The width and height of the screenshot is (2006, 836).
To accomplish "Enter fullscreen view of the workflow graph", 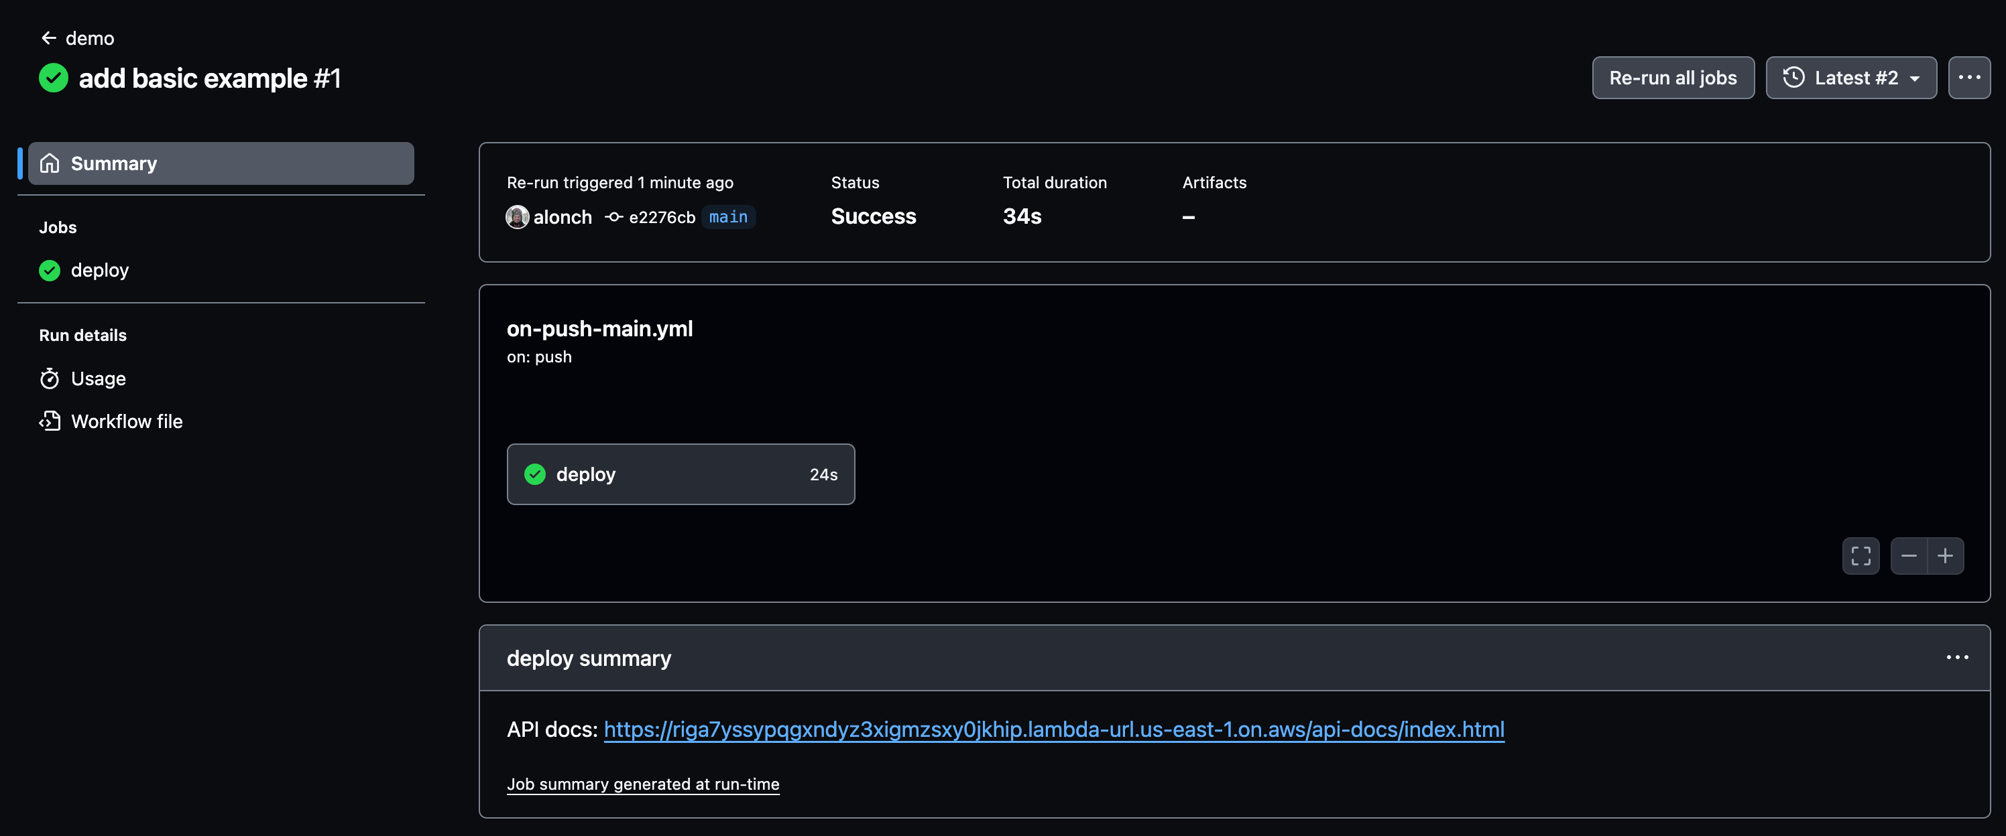I will point(1861,555).
